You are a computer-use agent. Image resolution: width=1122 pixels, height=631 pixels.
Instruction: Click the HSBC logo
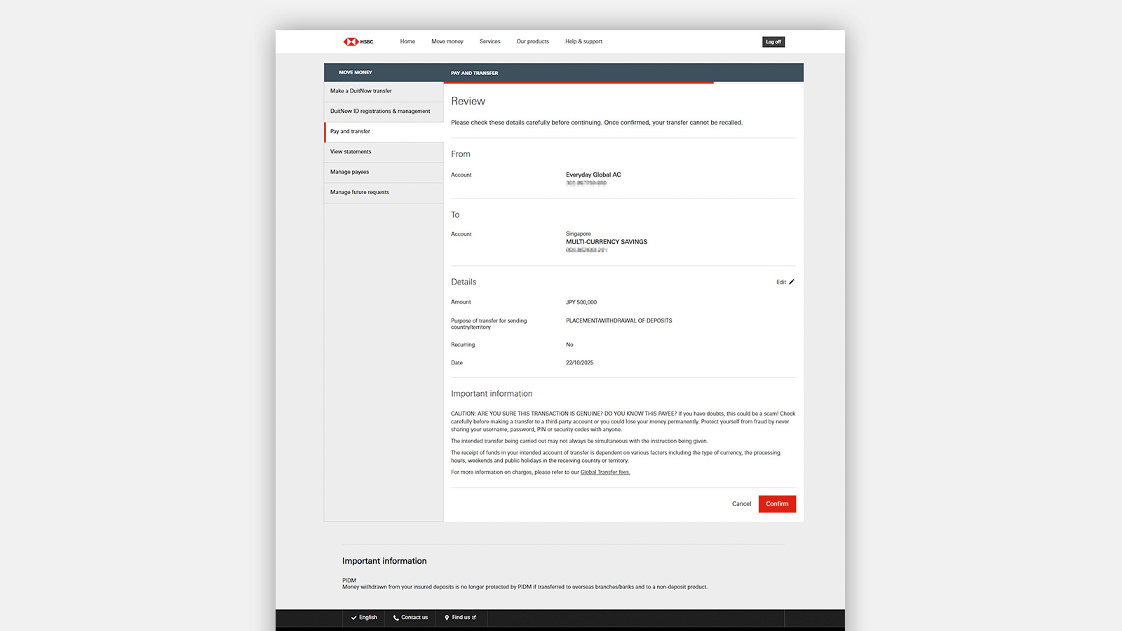click(358, 41)
